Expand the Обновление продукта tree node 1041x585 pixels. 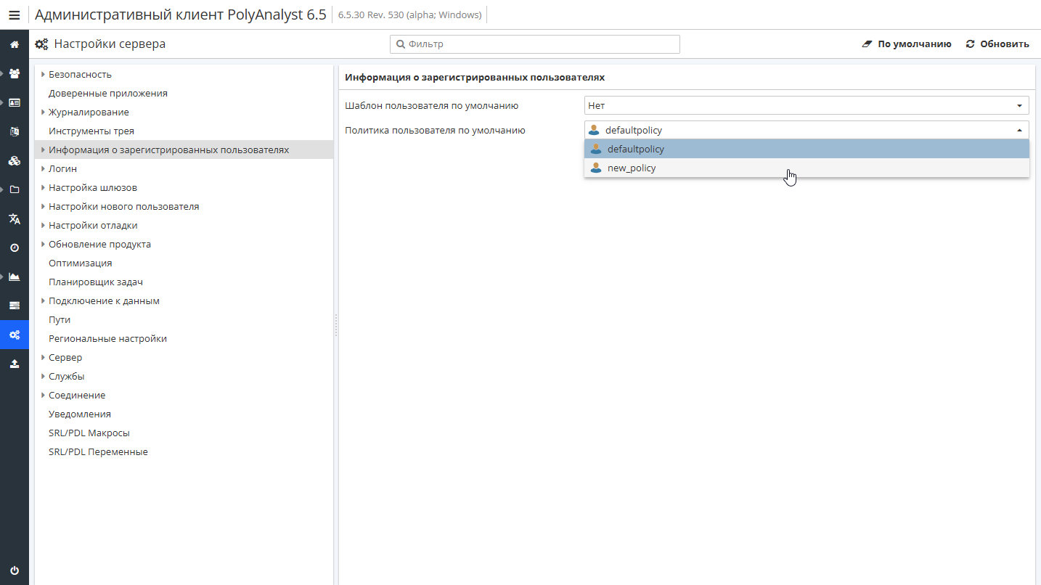[x=43, y=244]
